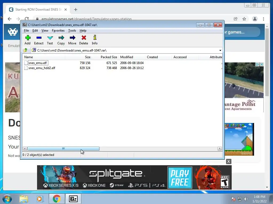Image resolution: width=273 pixels, height=204 pixels.
Task: Click Play Free on the Splitgate ad
Action: pos(180,178)
